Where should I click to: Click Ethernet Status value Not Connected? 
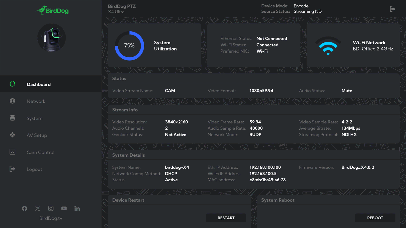pos(272,39)
